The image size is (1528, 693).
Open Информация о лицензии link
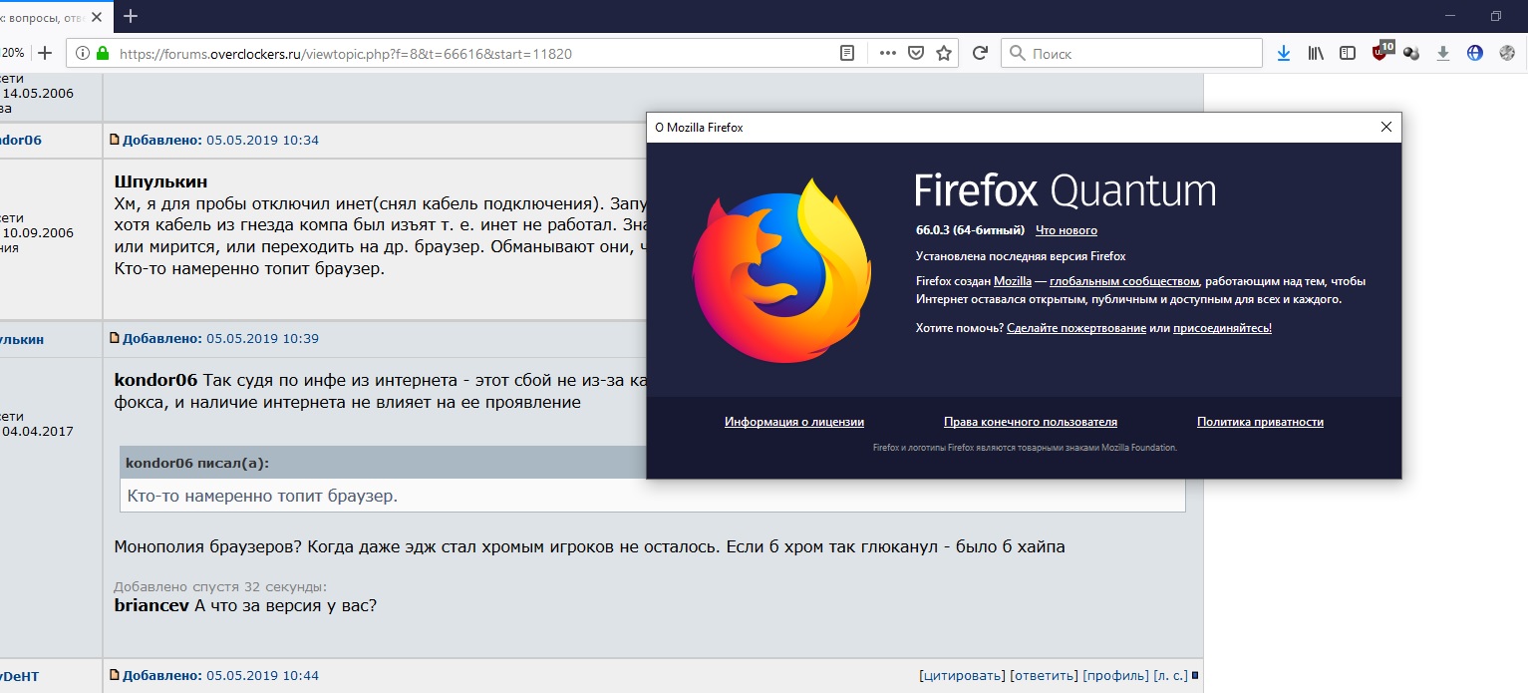[794, 422]
